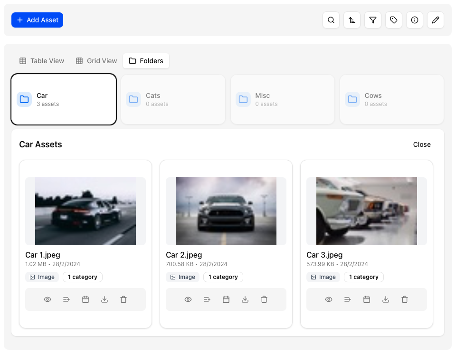The width and height of the screenshot is (456, 355).
Task: Open the info circle icon
Action: click(415, 20)
